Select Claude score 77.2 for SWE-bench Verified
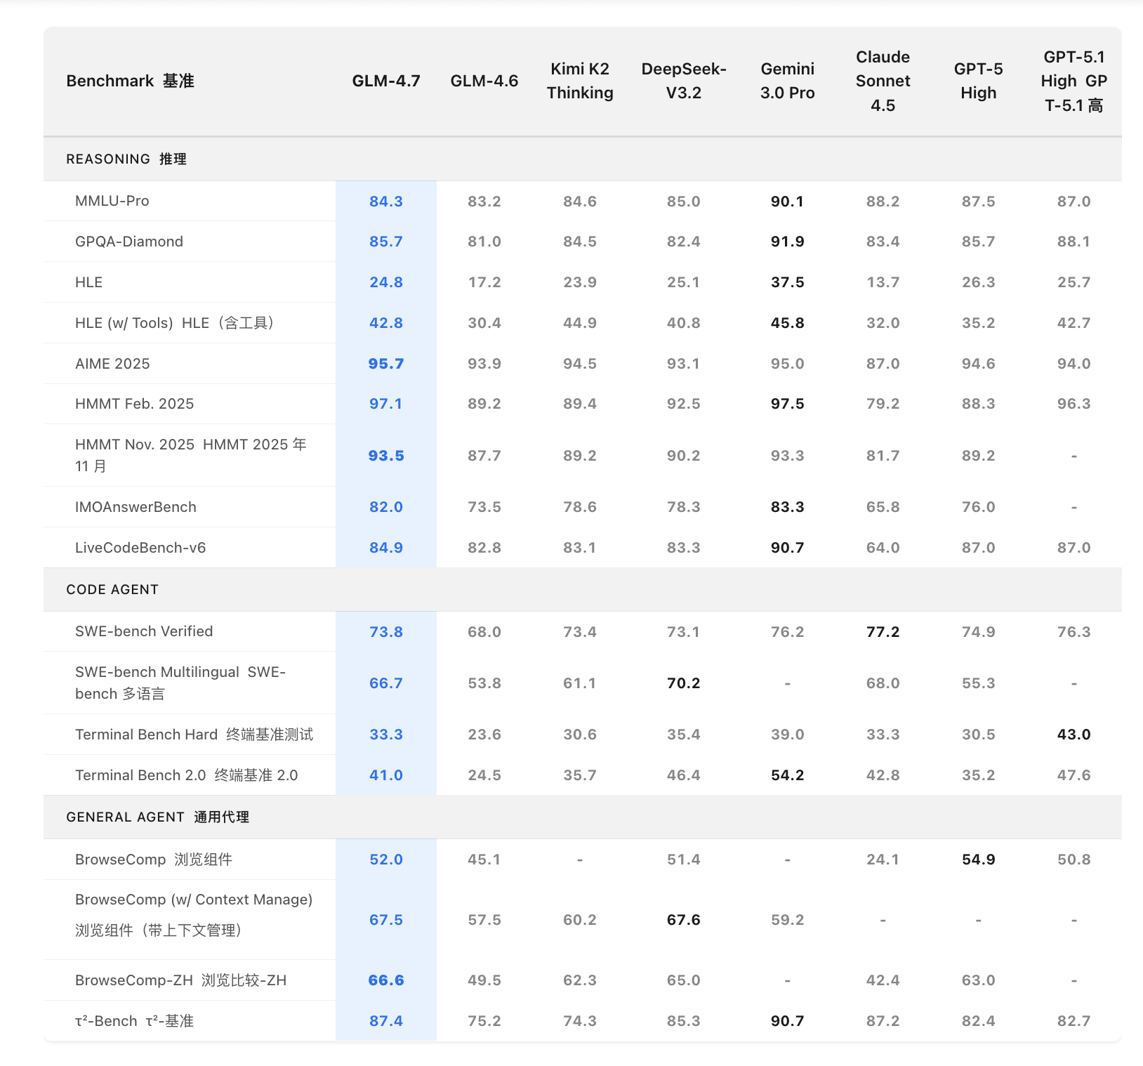The width and height of the screenshot is (1143, 1066). click(x=883, y=632)
